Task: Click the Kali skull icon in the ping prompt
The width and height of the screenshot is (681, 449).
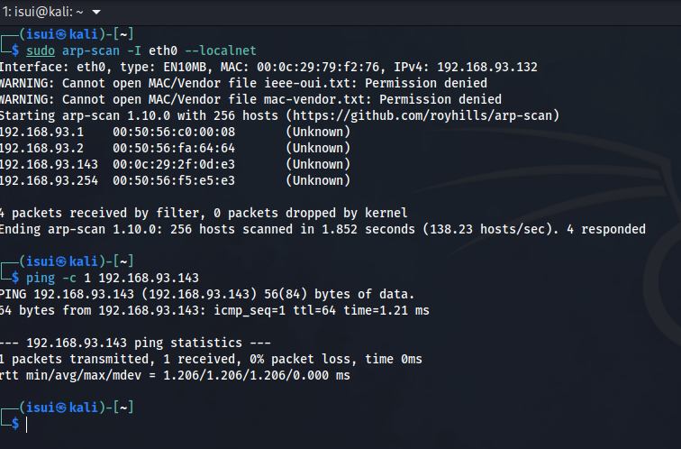Action: point(59,261)
